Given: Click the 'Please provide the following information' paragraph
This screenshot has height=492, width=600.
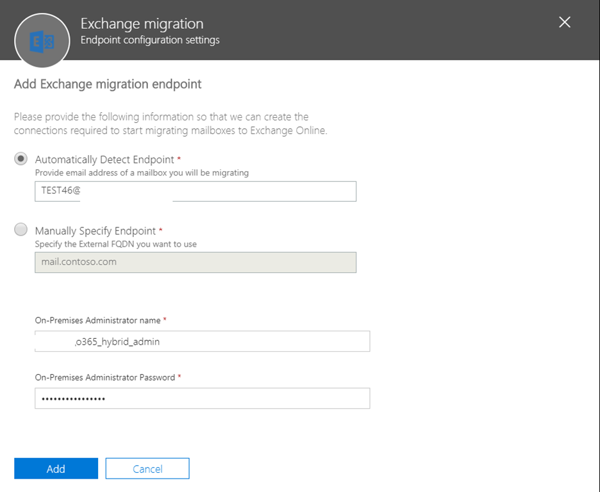Looking at the screenshot, I should [x=171, y=124].
